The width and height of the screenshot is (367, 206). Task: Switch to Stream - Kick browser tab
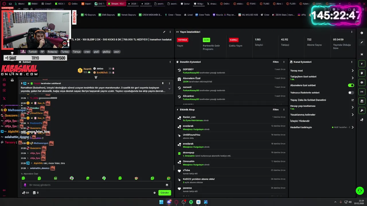click(x=116, y=4)
